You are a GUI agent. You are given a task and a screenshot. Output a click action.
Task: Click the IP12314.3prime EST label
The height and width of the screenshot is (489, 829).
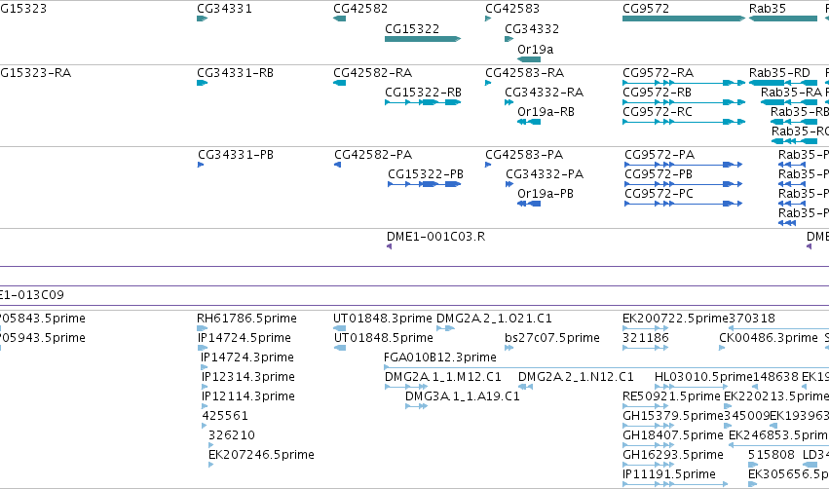coord(248,377)
